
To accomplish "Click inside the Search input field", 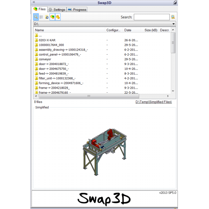I will click(x=152, y=17).
